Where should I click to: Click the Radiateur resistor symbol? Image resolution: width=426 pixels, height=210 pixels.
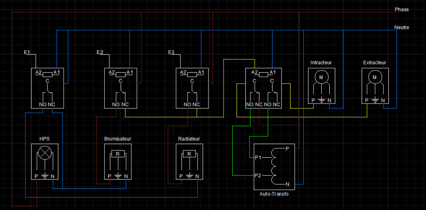pyautogui.click(x=190, y=154)
